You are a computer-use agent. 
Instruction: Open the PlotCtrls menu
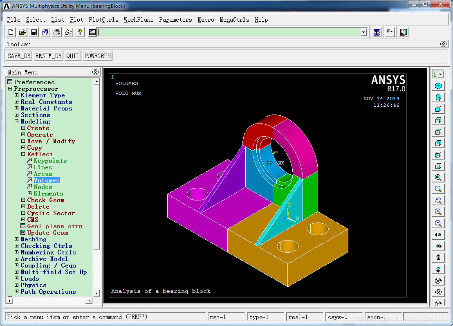pyautogui.click(x=103, y=20)
